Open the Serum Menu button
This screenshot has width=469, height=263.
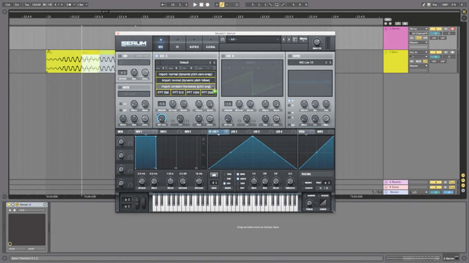click(x=303, y=39)
